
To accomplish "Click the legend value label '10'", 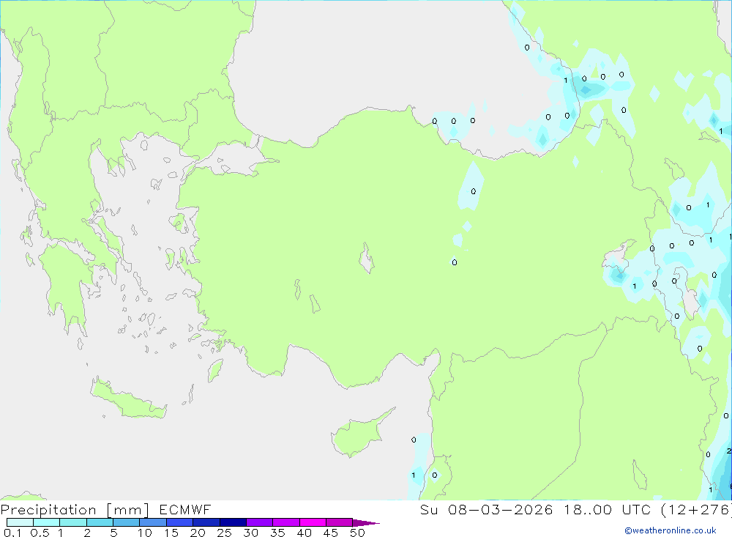I will click(144, 533).
